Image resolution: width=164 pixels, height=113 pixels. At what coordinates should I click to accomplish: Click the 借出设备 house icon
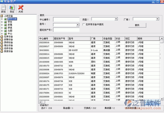coord(2,45)
